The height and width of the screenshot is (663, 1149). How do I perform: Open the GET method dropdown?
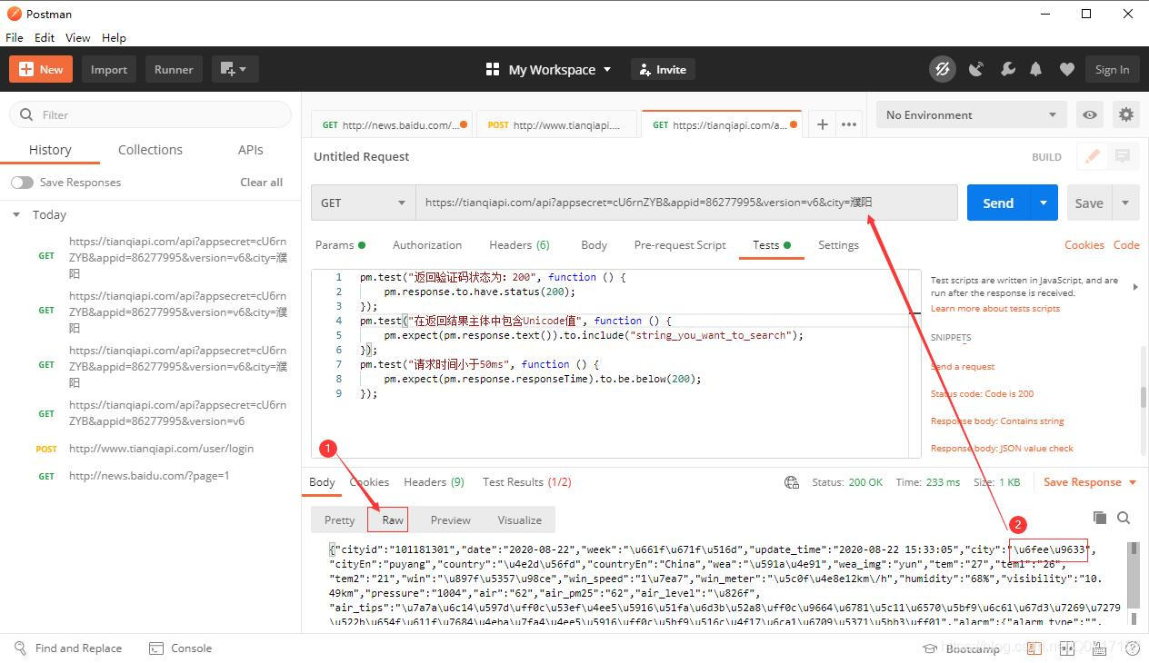(x=363, y=203)
